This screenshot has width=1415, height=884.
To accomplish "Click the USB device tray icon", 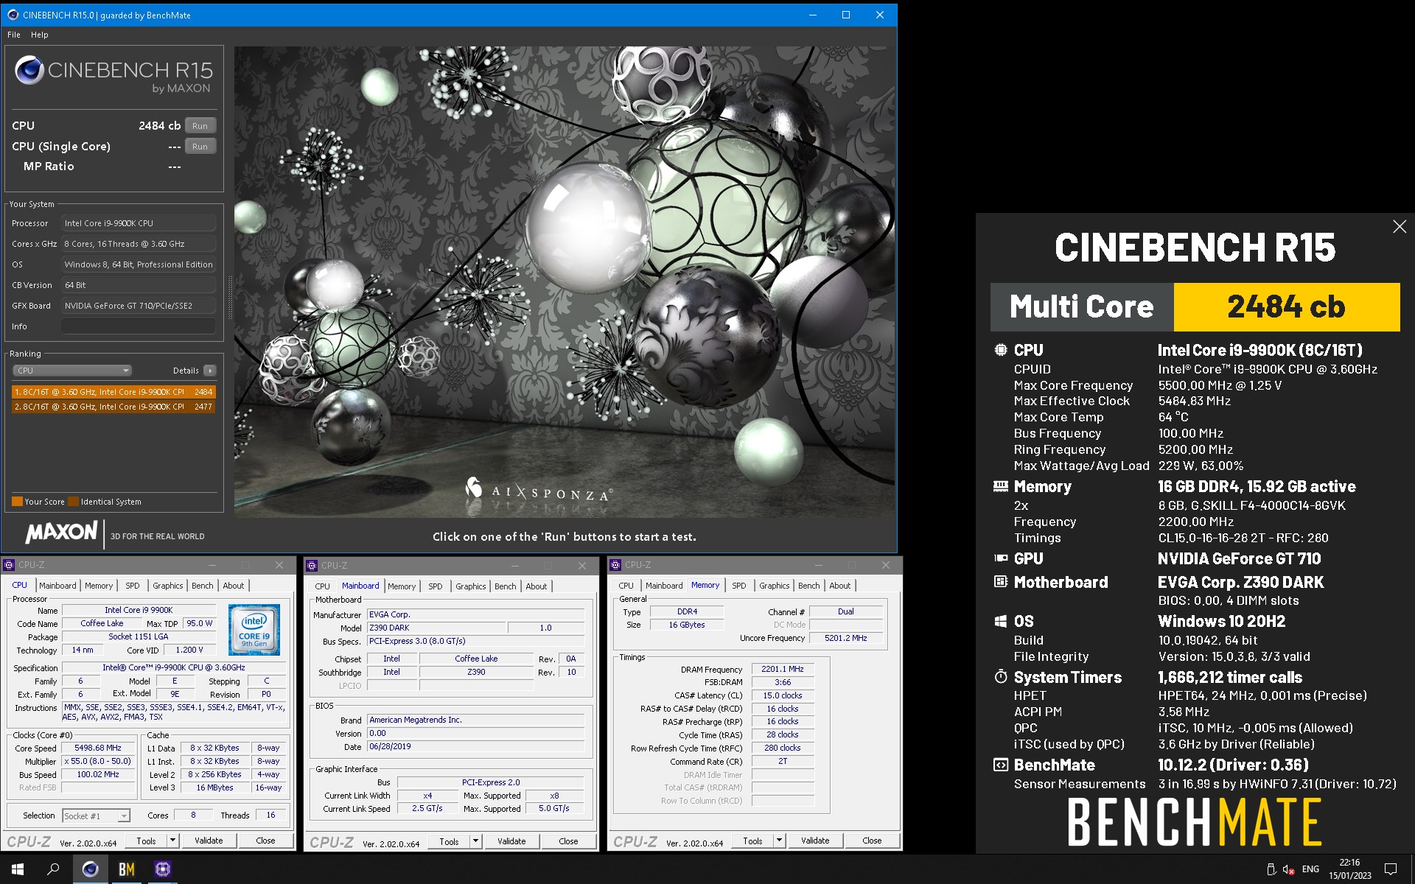I will [x=1270, y=869].
